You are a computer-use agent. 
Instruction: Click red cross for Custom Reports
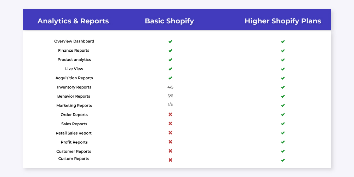coord(170,160)
